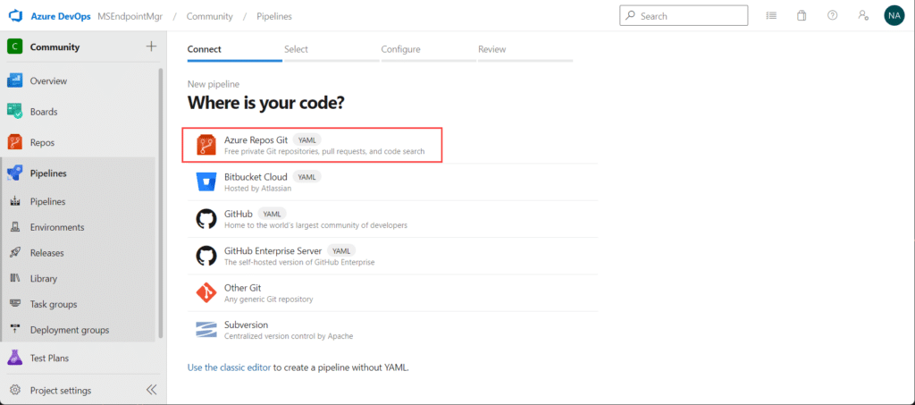Click the Test Plans flask icon
Viewport: 915px width, 405px height.
click(14, 358)
